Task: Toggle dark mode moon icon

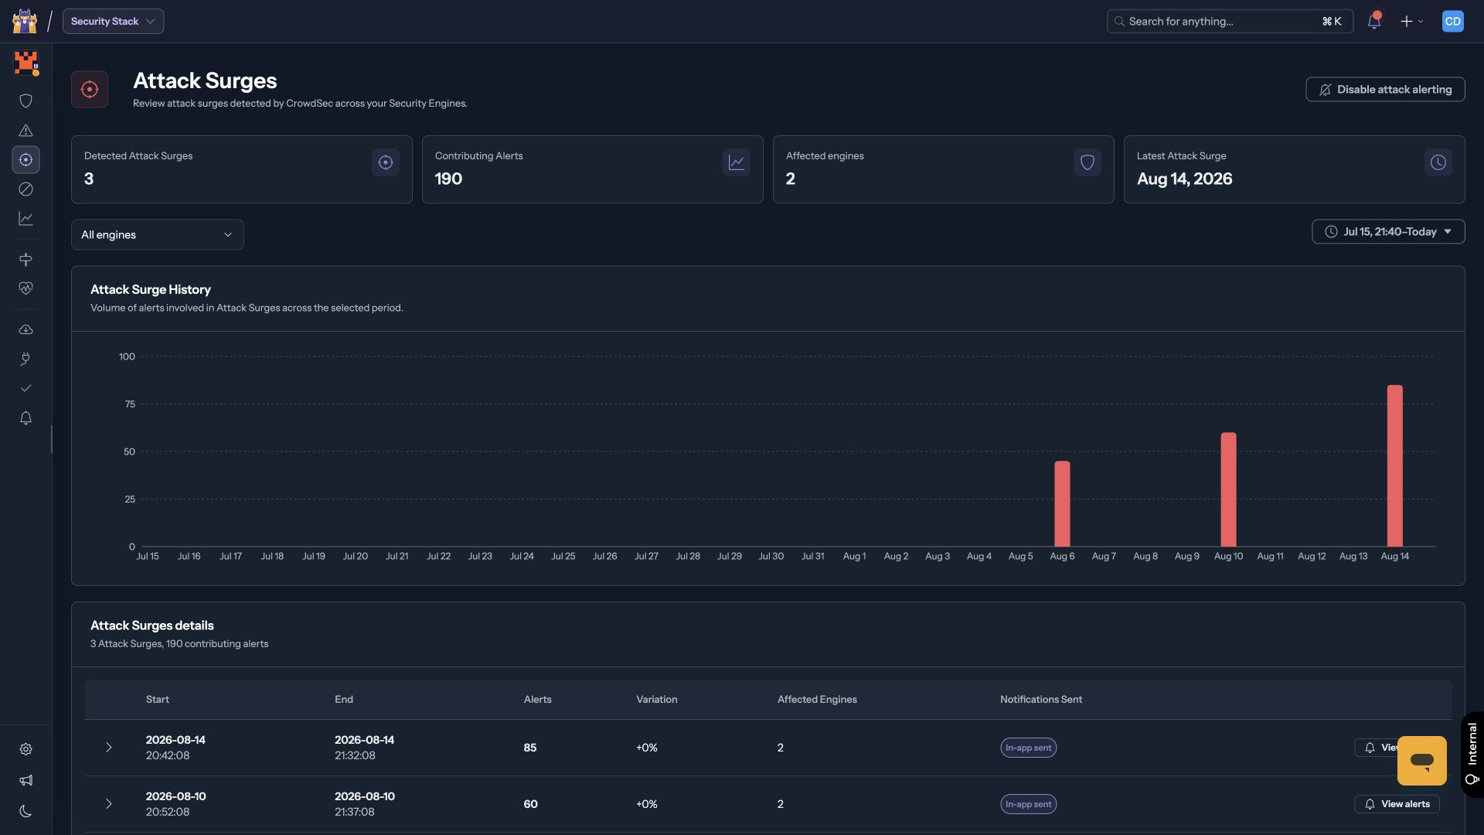Action: (26, 811)
